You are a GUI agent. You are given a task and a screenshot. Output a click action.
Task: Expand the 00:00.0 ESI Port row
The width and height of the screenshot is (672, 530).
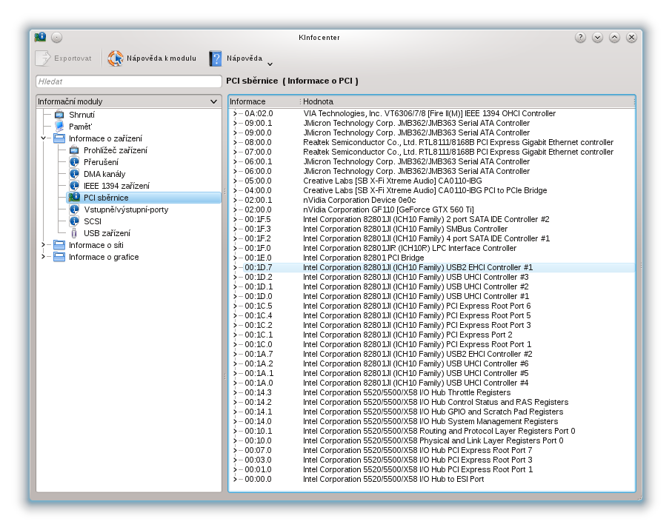(235, 479)
